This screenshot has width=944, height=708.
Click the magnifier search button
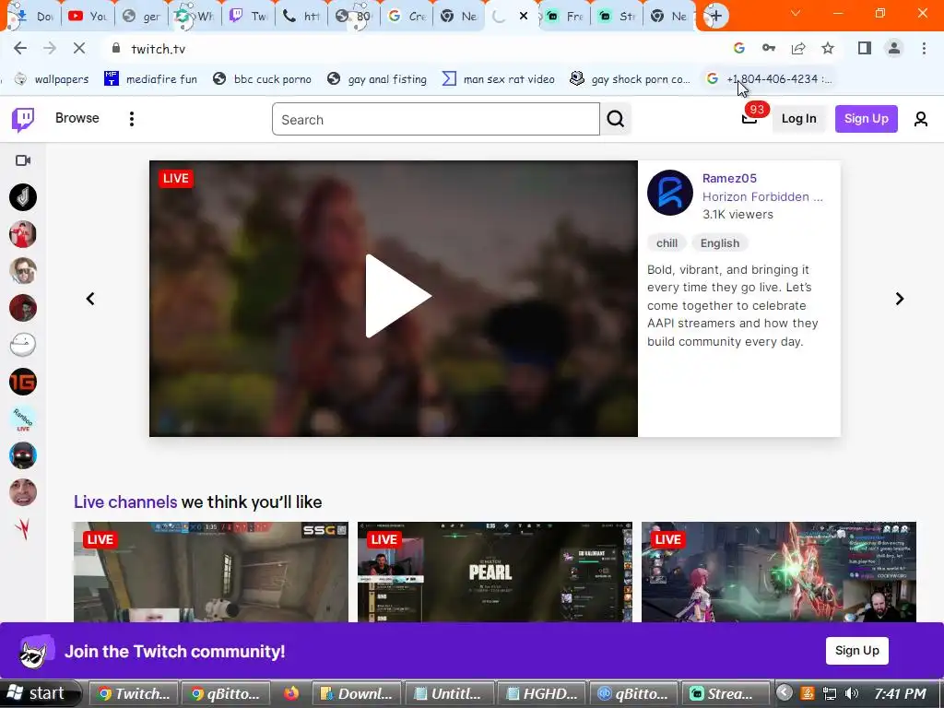pyautogui.click(x=615, y=119)
